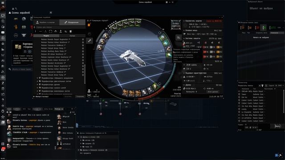The image size is (285, 160).
Task: Open the globe map icon in Neocom
Action: pyautogui.click(x=3, y=27)
